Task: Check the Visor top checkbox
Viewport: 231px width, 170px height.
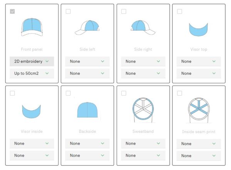Action: pyautogui.click(x=180, y=12)
